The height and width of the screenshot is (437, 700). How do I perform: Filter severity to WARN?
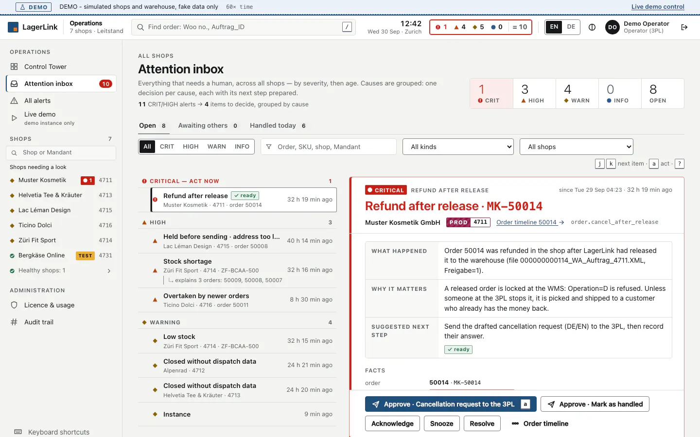[x=216, y=147]
